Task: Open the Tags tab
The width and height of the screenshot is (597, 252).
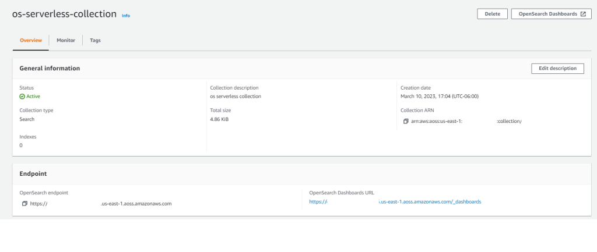Action: 95,40
